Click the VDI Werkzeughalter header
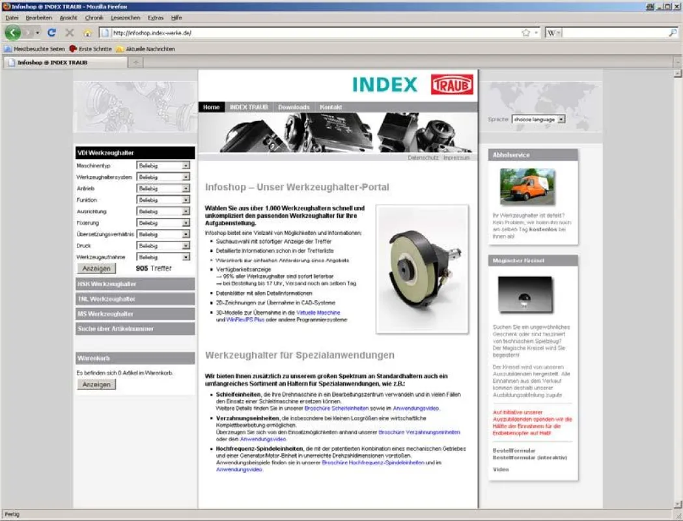This screenshot has height=521, width=683. 135,153
